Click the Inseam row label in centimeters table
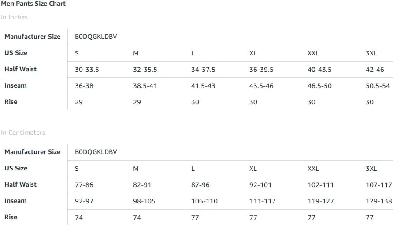 pyautogui.click(x=15, y=201)
